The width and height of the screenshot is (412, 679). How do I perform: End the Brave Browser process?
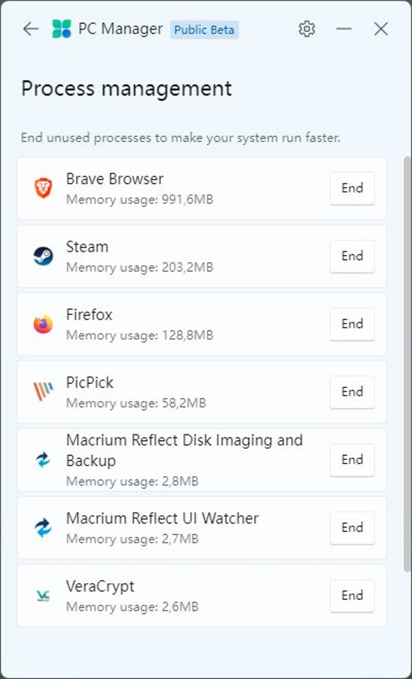click(x=352, y=188)
